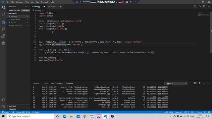Open the Go menu

tap(32, 2)
